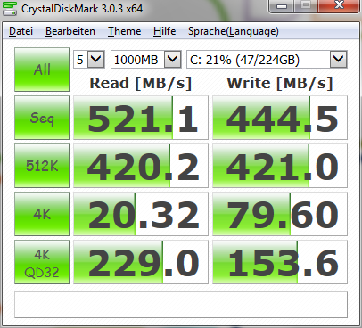The image size is (362, 328).
Task: Open the Theme menu
Action: coord(124,31)
